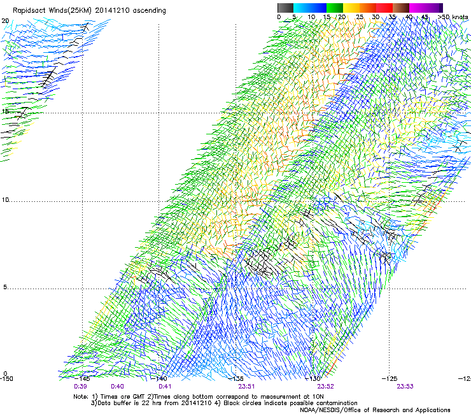Click the purple time label '0:41'

point(165,387)
